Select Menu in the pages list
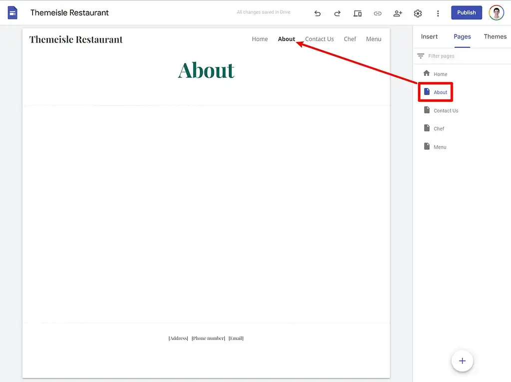 point(440,147)
